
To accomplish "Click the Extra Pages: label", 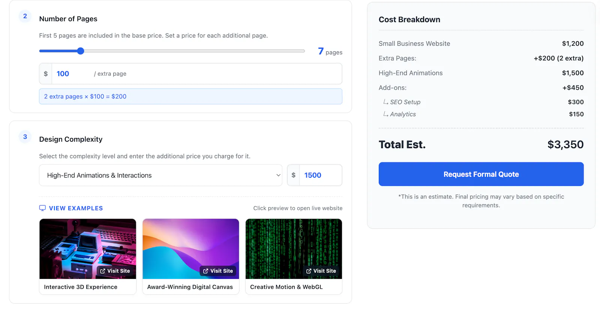I will coord(397,58).
